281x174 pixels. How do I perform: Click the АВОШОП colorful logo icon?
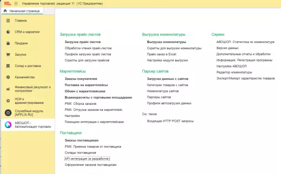click(x=8, y=124)
